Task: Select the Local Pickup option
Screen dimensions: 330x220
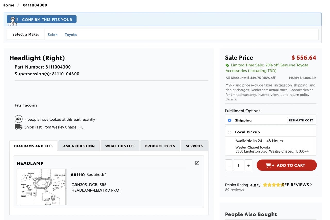Action: (229, 132)
